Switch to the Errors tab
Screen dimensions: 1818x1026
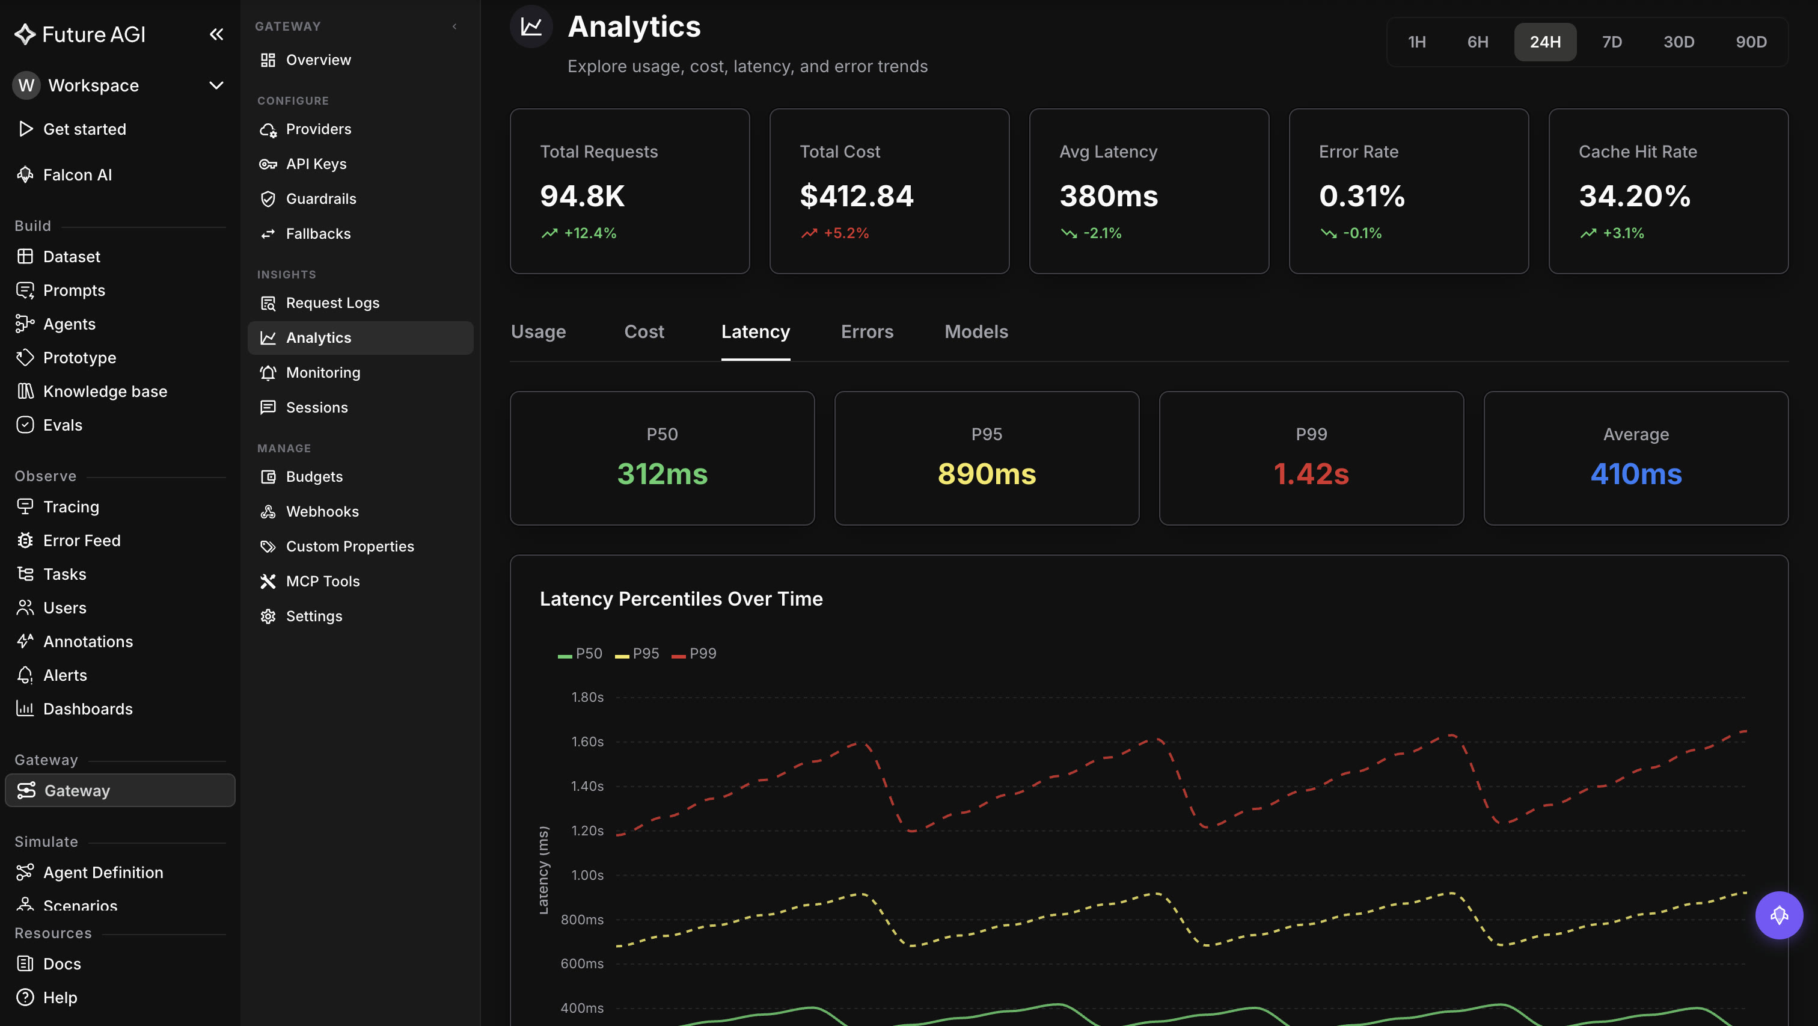point(867,332)
